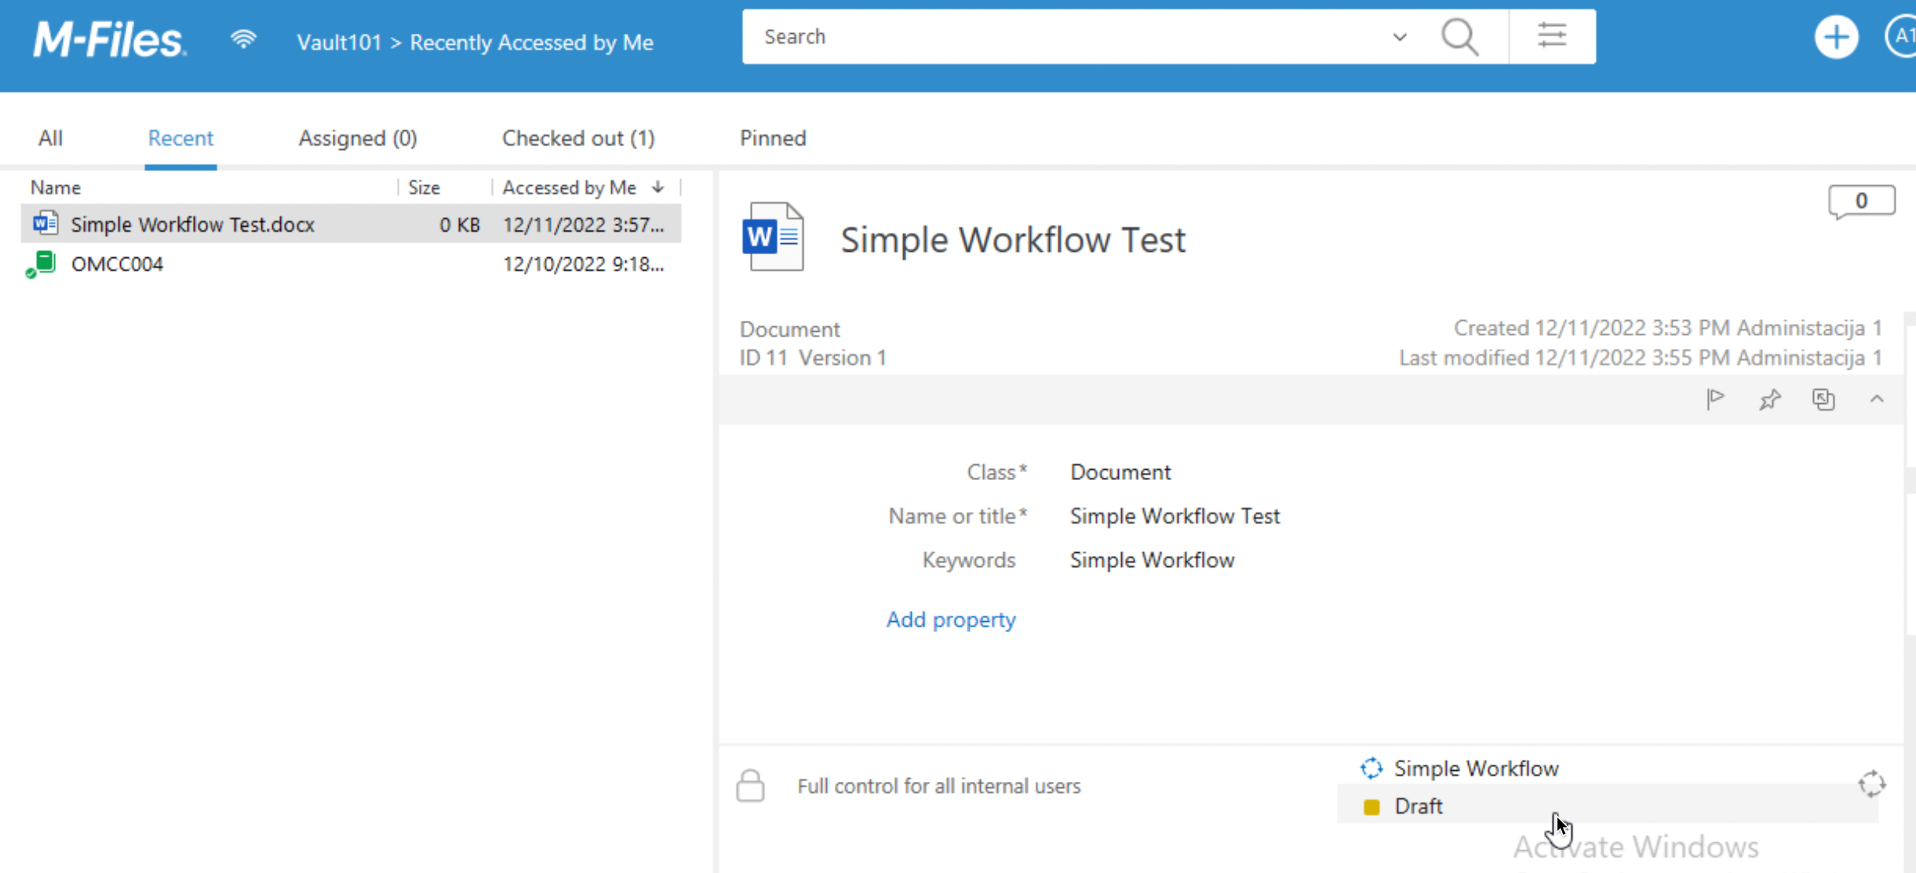Click the follow flag icon
The width and height of the screenshot is (1916, 873).
click(x=1715, y=399)
